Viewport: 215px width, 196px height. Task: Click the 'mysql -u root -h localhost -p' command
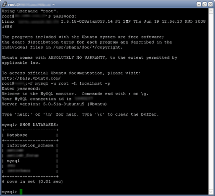72,84
